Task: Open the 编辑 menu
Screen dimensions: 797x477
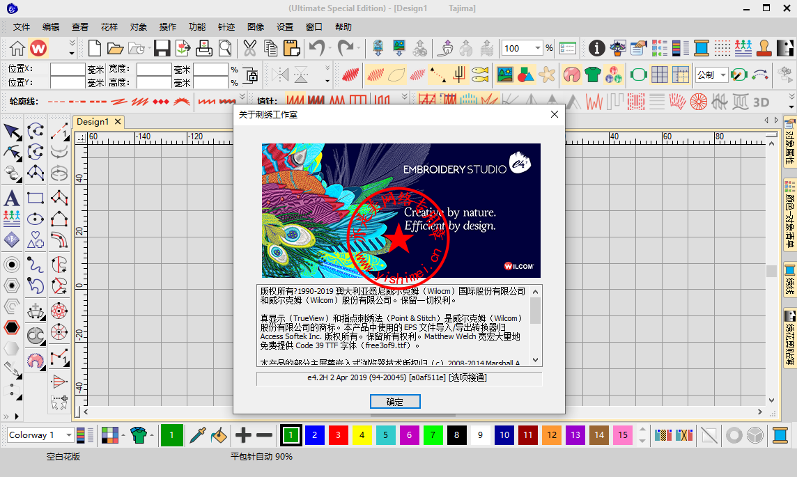Action: [51, 27]
